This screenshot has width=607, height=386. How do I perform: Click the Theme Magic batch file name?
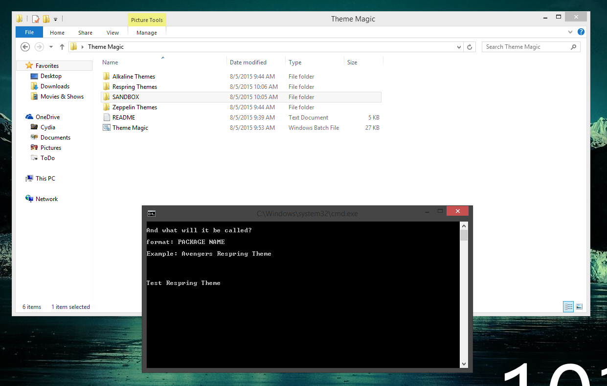click(x=130, y=128)
